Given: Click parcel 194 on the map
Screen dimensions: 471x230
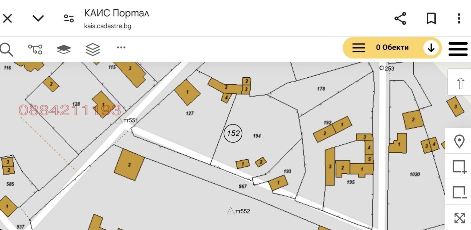Looking at the screenshot, I should pyautogui.click(x=257, y=136).
